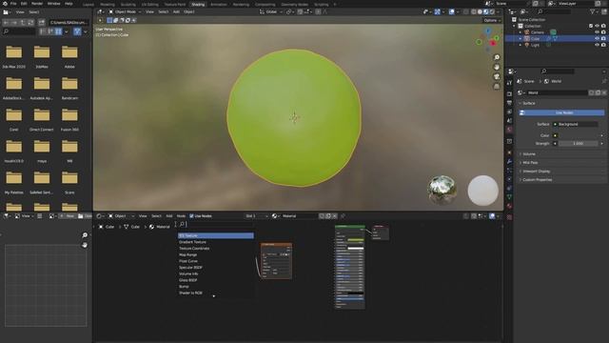The width and height of the screenshot is (609, 343).
Task: Click the image editor pan hand icon
Action: tap(85, 245)
